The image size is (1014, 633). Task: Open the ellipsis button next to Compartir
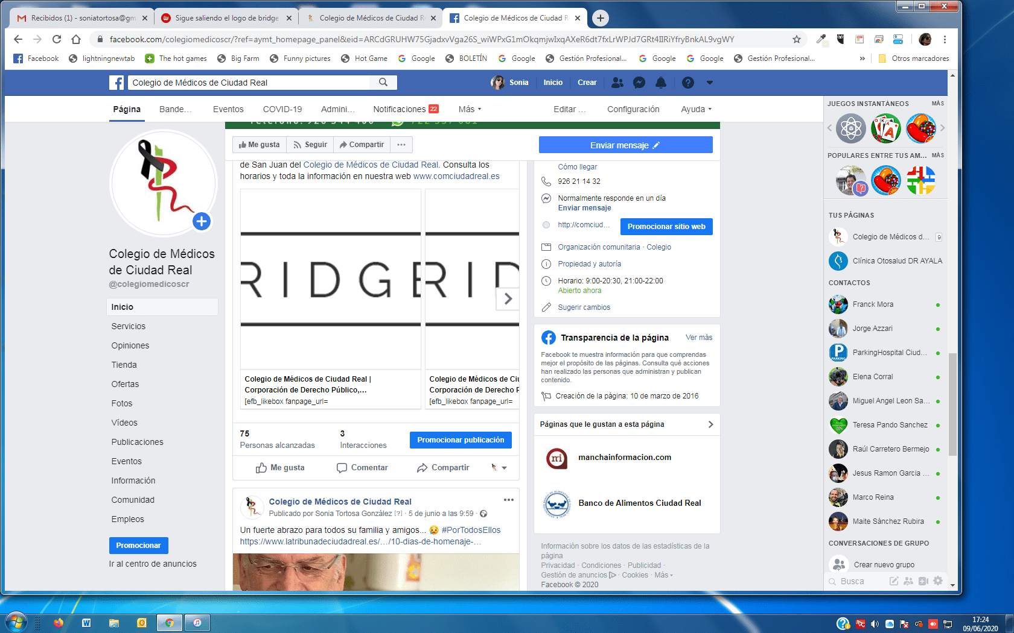click(x=401, y=145)
